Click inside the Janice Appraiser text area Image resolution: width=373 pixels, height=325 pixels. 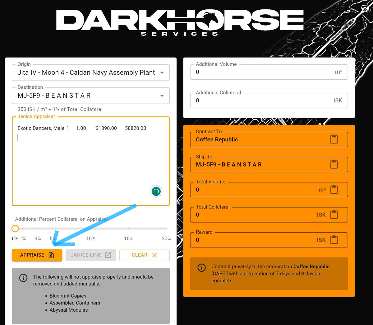coord(91,161)
